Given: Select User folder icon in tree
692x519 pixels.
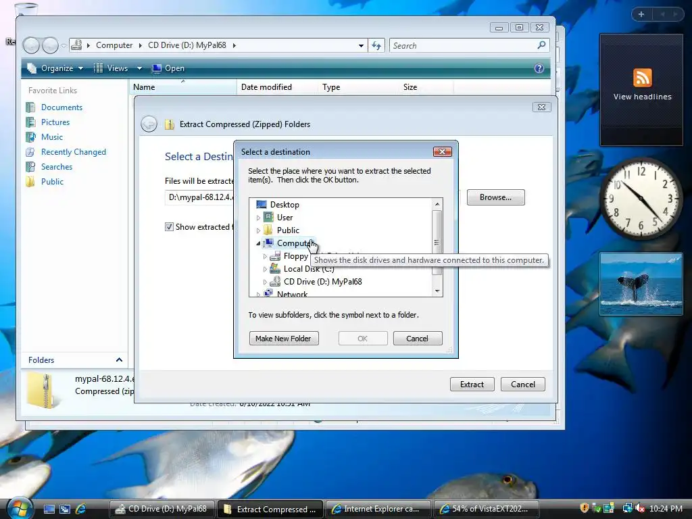Looking at the screenshot, I should coord(268,217).
